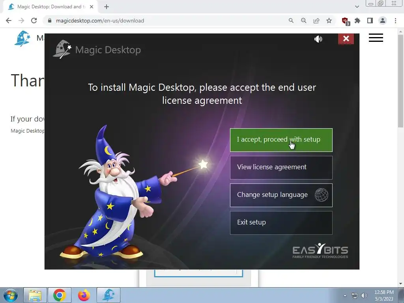Click the site info lock icon
Image resolution: width=404 pixels, height=303 pixels.
(x=50, y=21)
